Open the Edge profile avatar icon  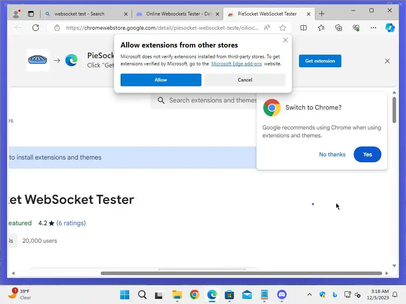16,14
